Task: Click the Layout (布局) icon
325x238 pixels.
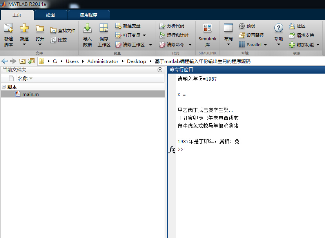Action: click(228, 28)
